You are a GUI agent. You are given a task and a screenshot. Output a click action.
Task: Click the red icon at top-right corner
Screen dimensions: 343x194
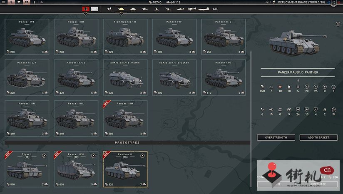339,2
